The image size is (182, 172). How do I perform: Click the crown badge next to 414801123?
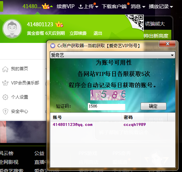coord(59,24)
